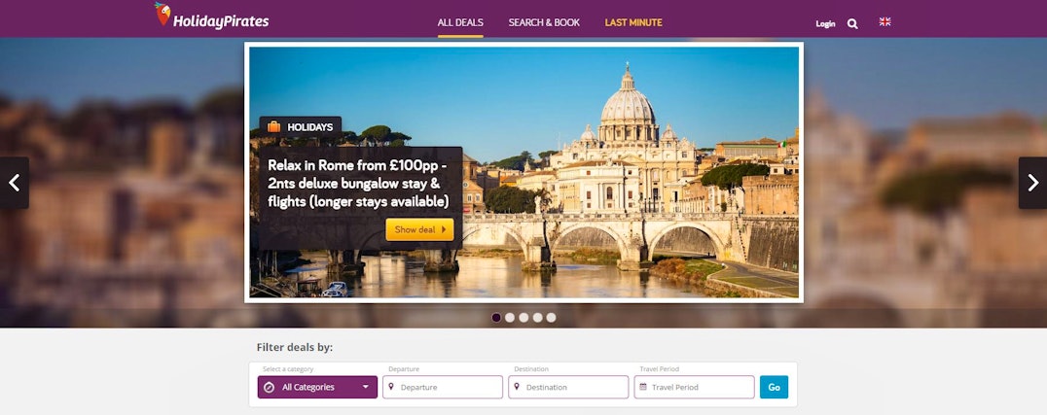
Task: Jump to the last carousel dot
Action: 551,318
